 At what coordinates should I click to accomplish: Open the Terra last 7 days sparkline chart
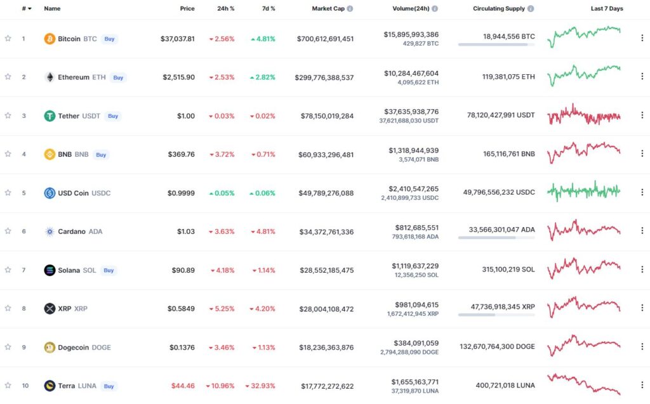(x=584, y=384)
